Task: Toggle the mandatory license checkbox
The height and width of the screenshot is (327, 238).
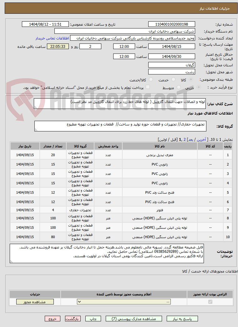Action: [x=210, y=302]
